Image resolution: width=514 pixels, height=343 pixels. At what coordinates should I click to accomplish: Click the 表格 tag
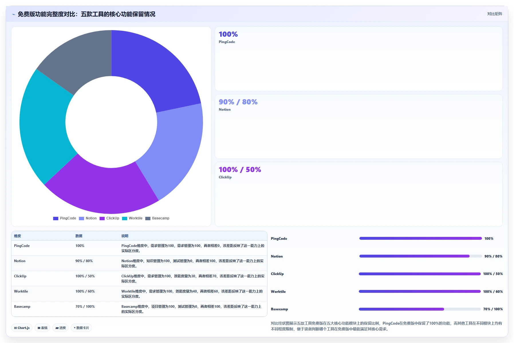click(x=42, y=328)
